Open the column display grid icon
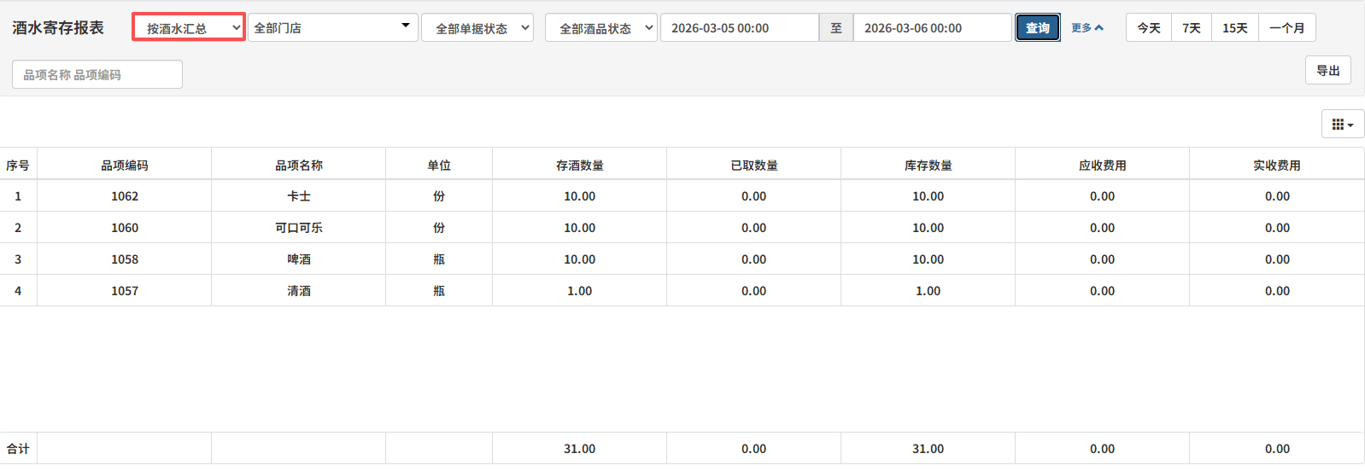Image resolution: width=1365 pixels, height=471 pixels. (x=1342, y=125)
